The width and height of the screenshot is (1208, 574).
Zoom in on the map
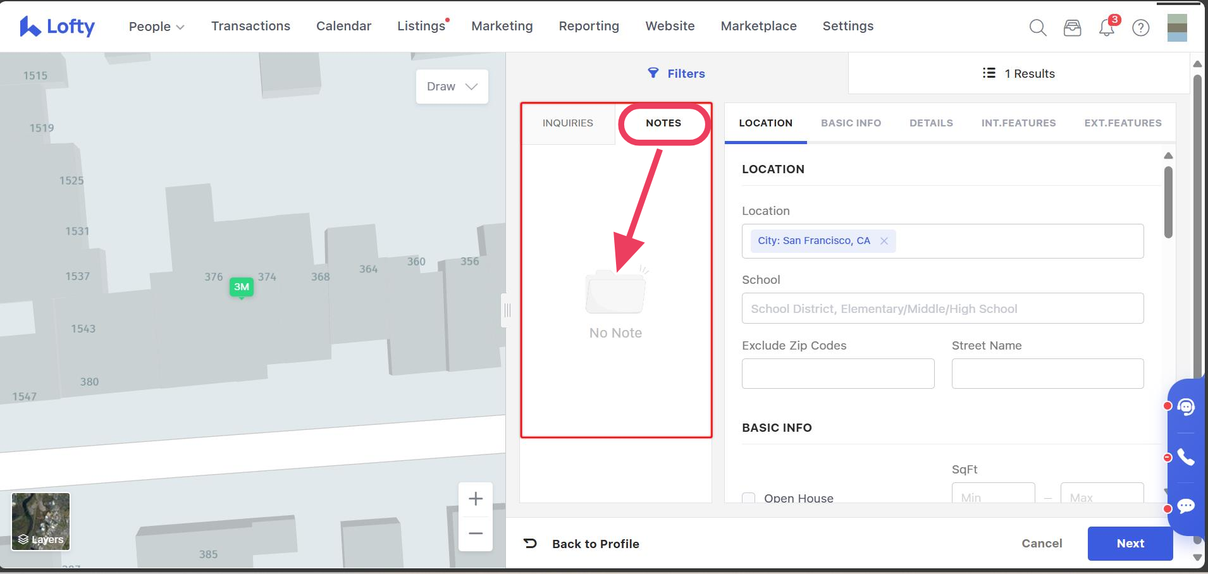click(x=476, y=499)
